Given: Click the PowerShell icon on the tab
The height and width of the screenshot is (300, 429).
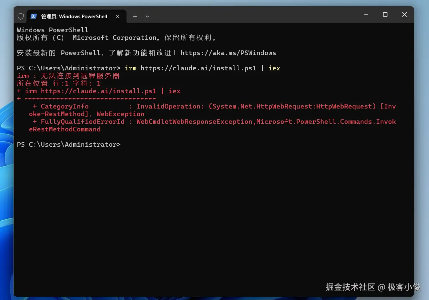Looking at the screenshot, I should 33,16.
